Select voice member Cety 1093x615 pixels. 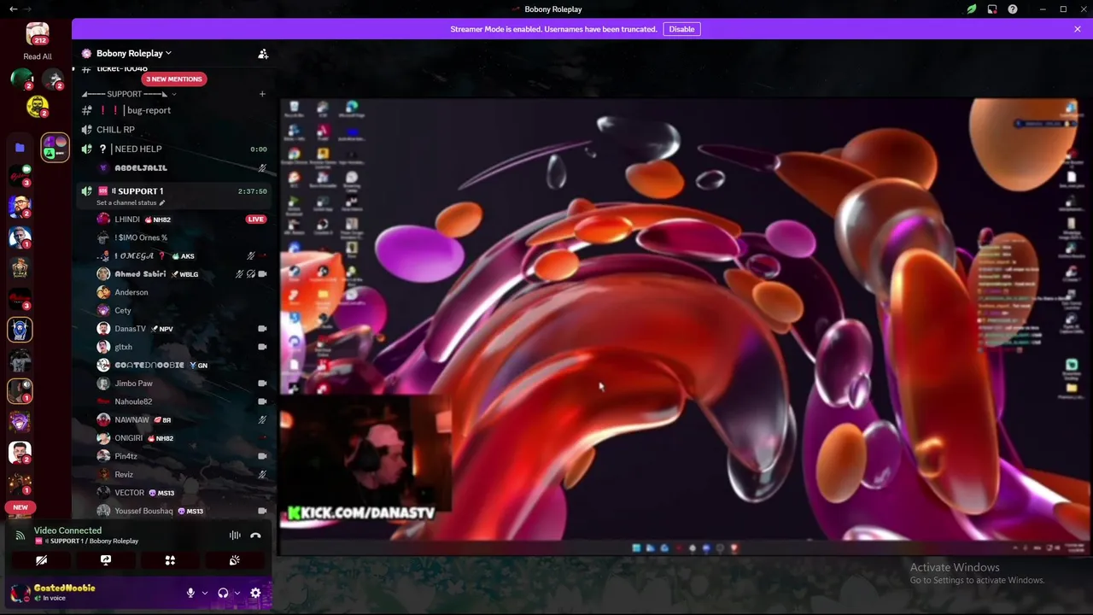coord(181,310)
